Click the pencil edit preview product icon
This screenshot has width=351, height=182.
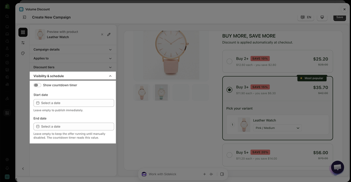(109, 35)
